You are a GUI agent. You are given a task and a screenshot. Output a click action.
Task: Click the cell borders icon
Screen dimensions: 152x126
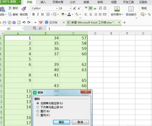pos(48,14)
